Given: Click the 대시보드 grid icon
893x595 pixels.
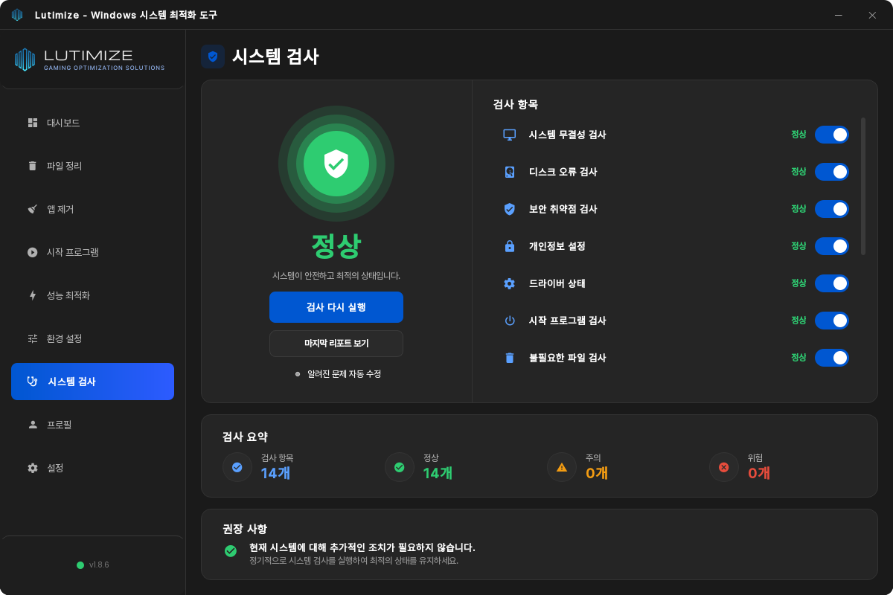Looking at the screenshot, I should (x=32, y=123).
